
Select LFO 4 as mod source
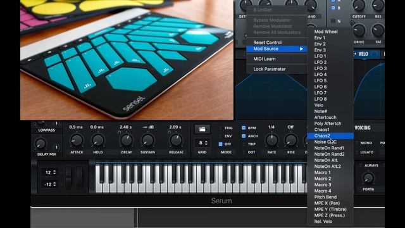tap(330, 75)
